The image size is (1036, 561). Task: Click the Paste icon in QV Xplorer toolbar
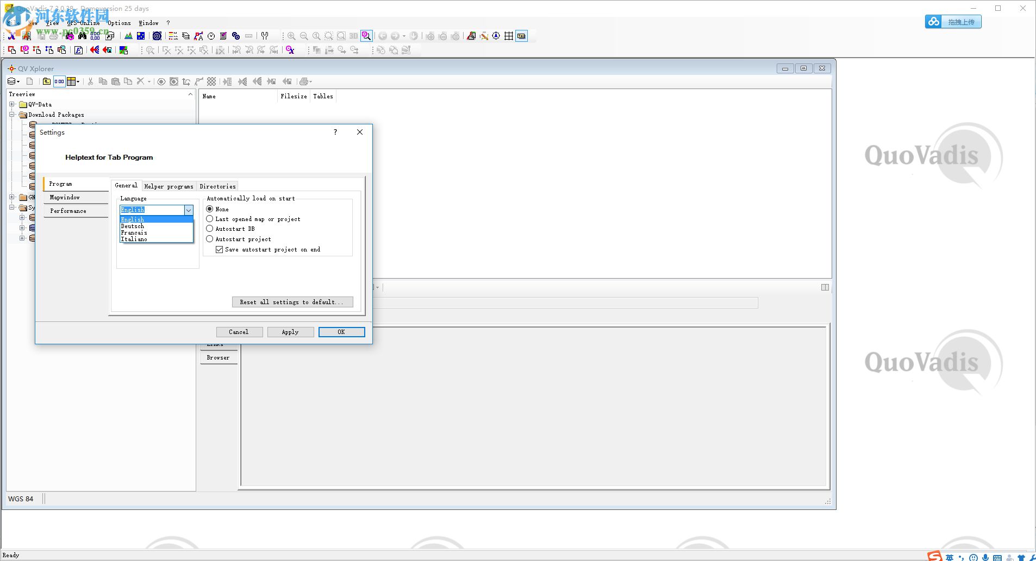click(x=116, y=81)
